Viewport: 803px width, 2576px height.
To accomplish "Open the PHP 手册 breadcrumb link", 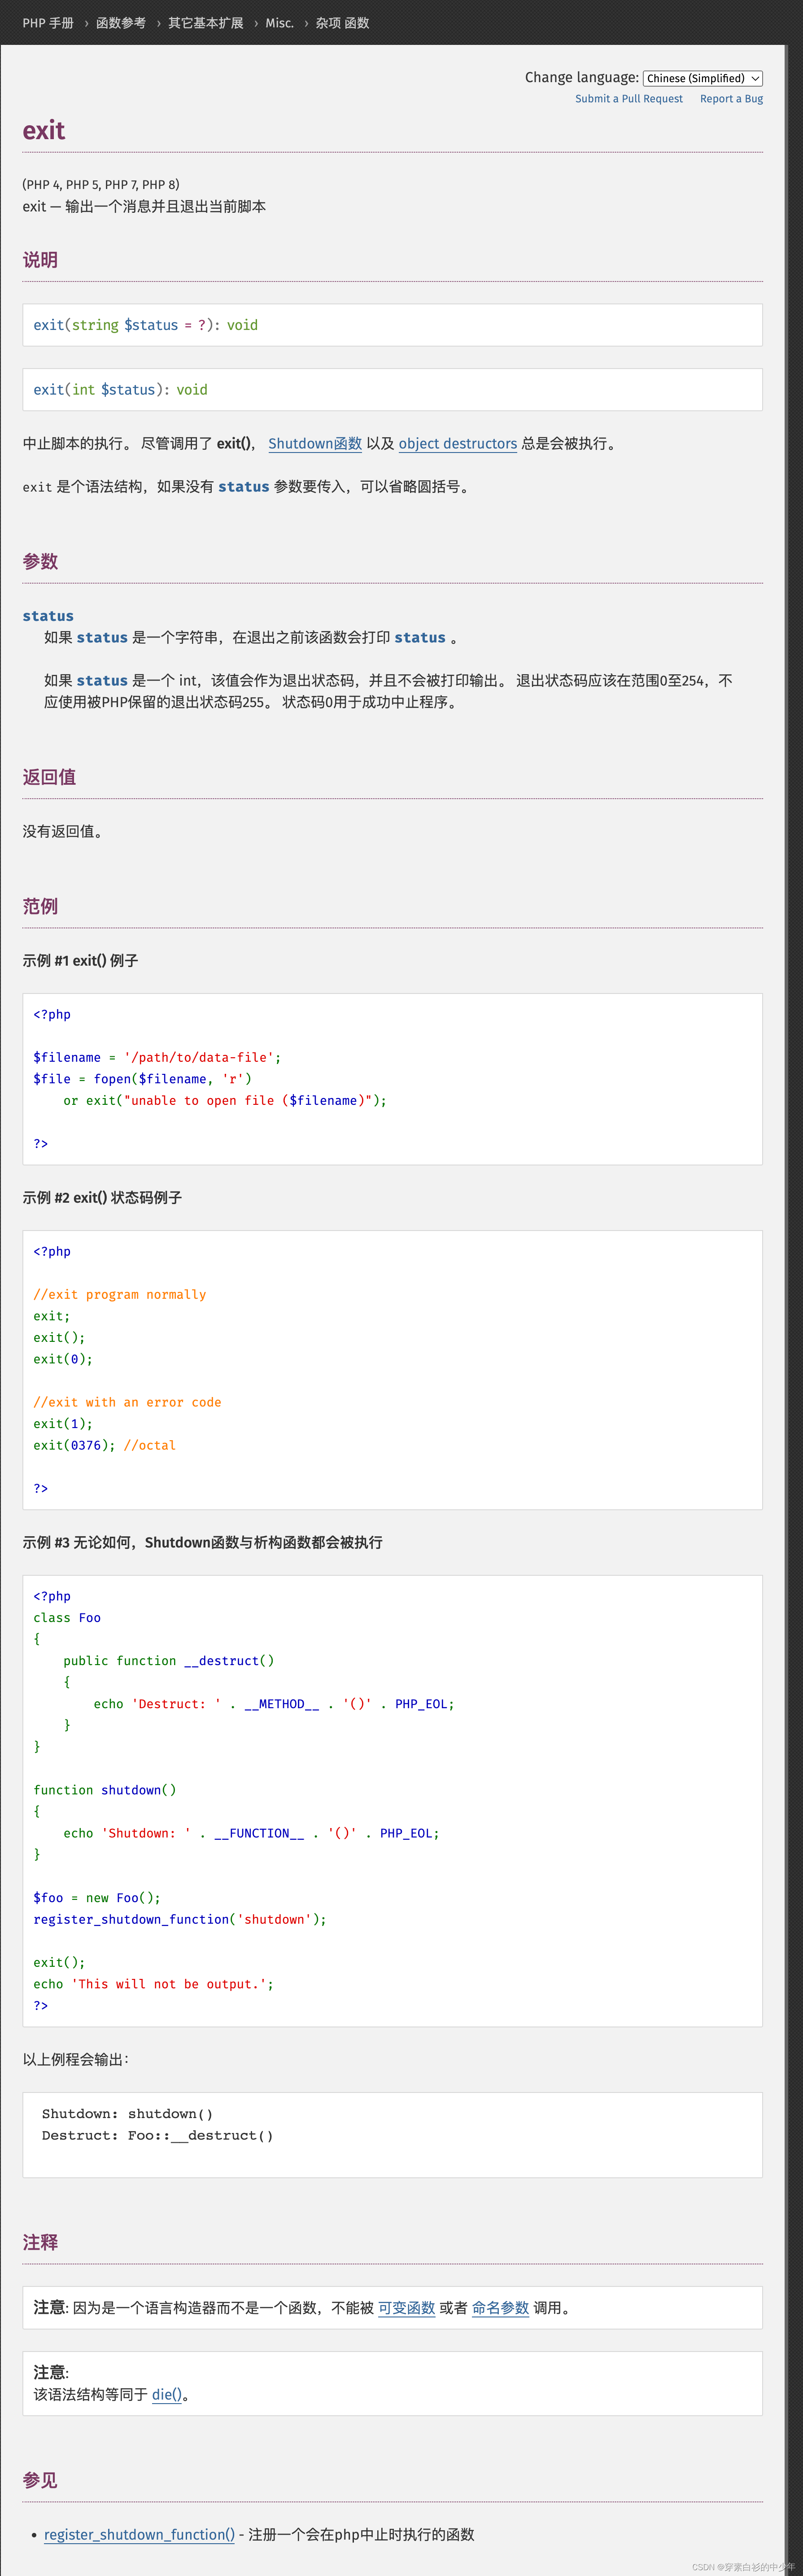I will [x=48, y=23].
